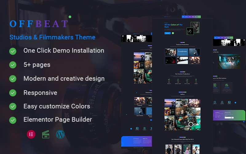Click the blue button in the hero section
Image resolution: width=246 pixels, height=154 pixels.
tap(167, 33)
